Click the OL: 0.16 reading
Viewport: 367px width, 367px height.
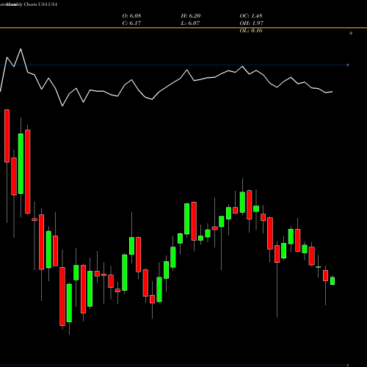(x=251, y=31)
